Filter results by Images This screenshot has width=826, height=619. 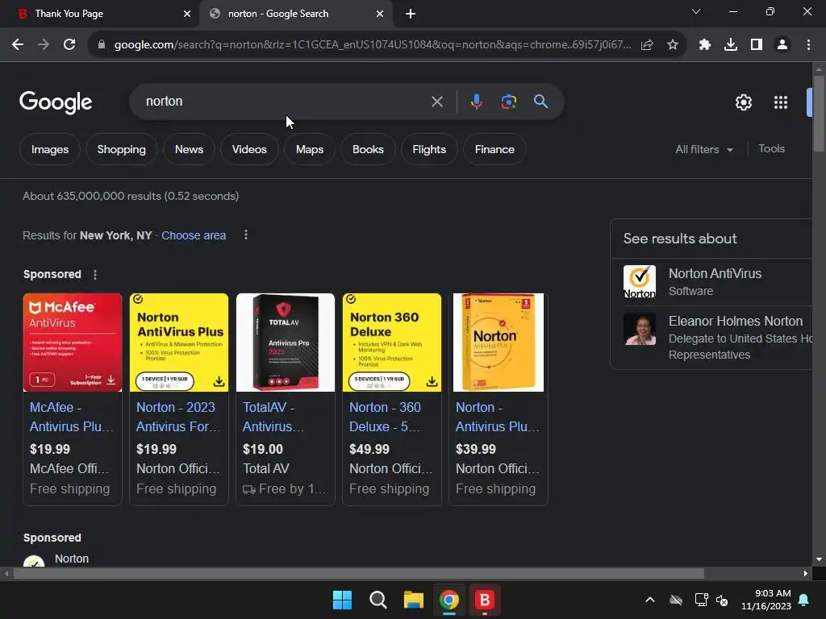click(x=50, y=149)
